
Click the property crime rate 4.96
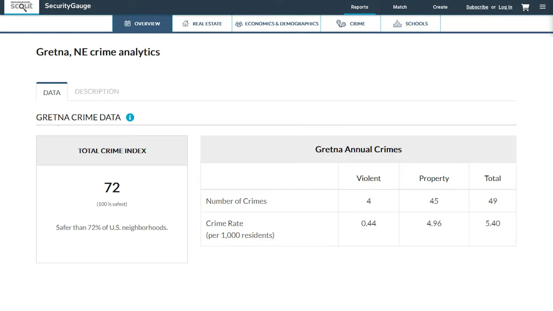pyautogui.click(x=434, y=223)
